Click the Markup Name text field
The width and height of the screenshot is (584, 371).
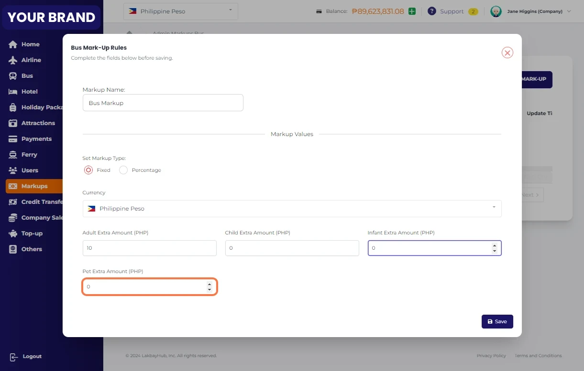163,103
